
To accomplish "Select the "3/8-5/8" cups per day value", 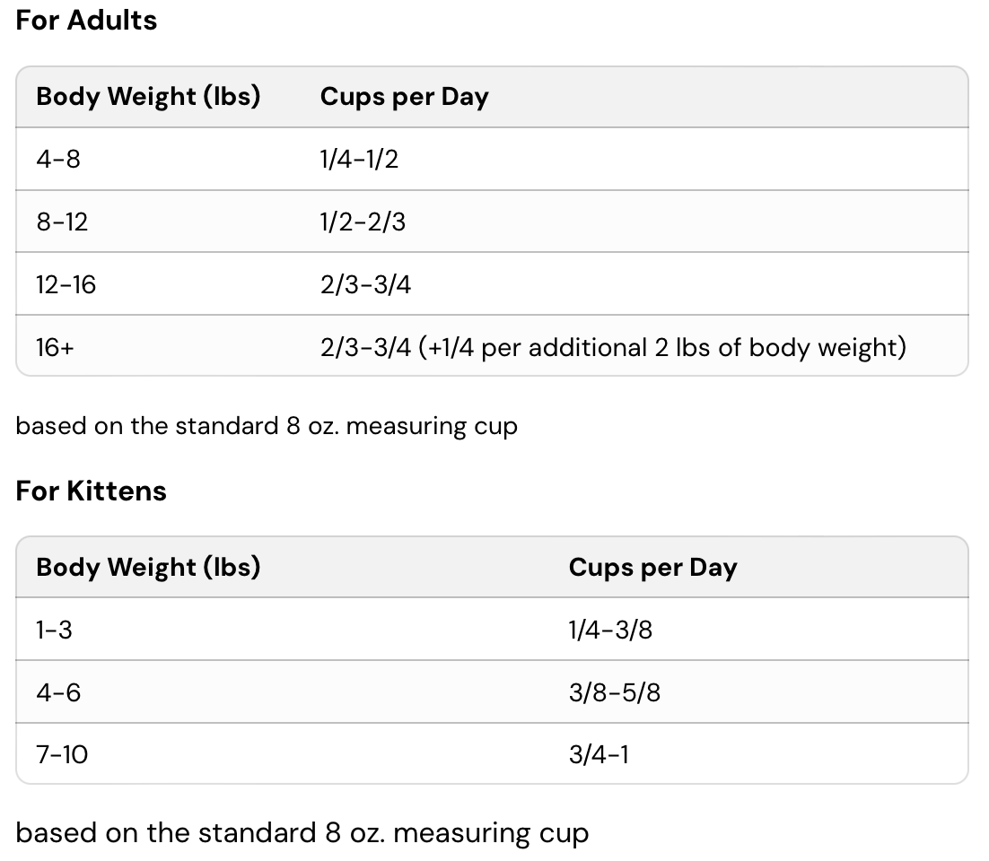I will (614, 692).
